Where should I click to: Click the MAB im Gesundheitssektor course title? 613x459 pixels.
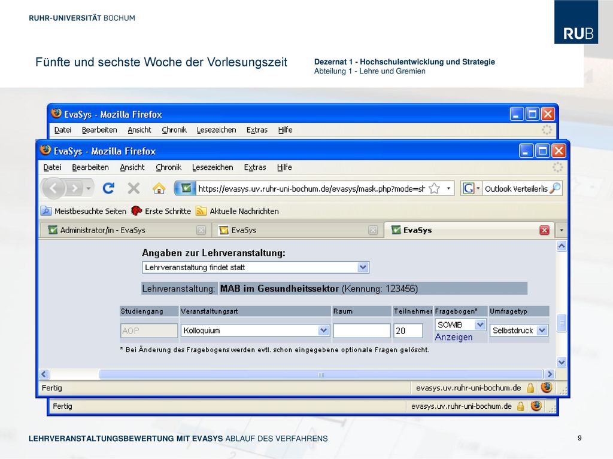click(279, 289)
